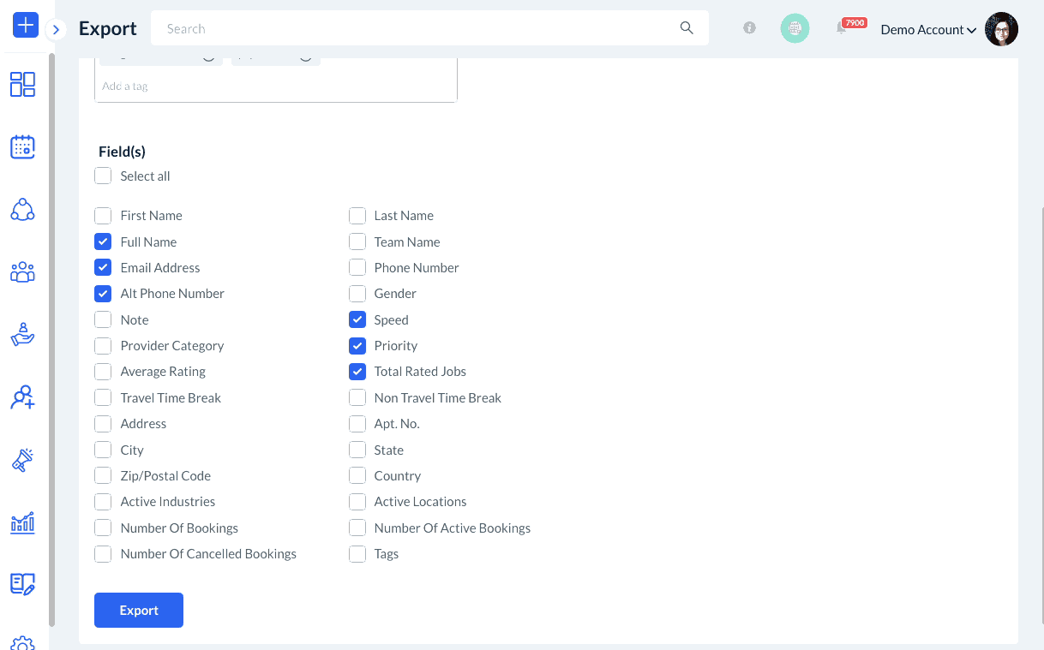Open the calendar bookings icon
This screenshot has width=1044, height=650.
23,146
